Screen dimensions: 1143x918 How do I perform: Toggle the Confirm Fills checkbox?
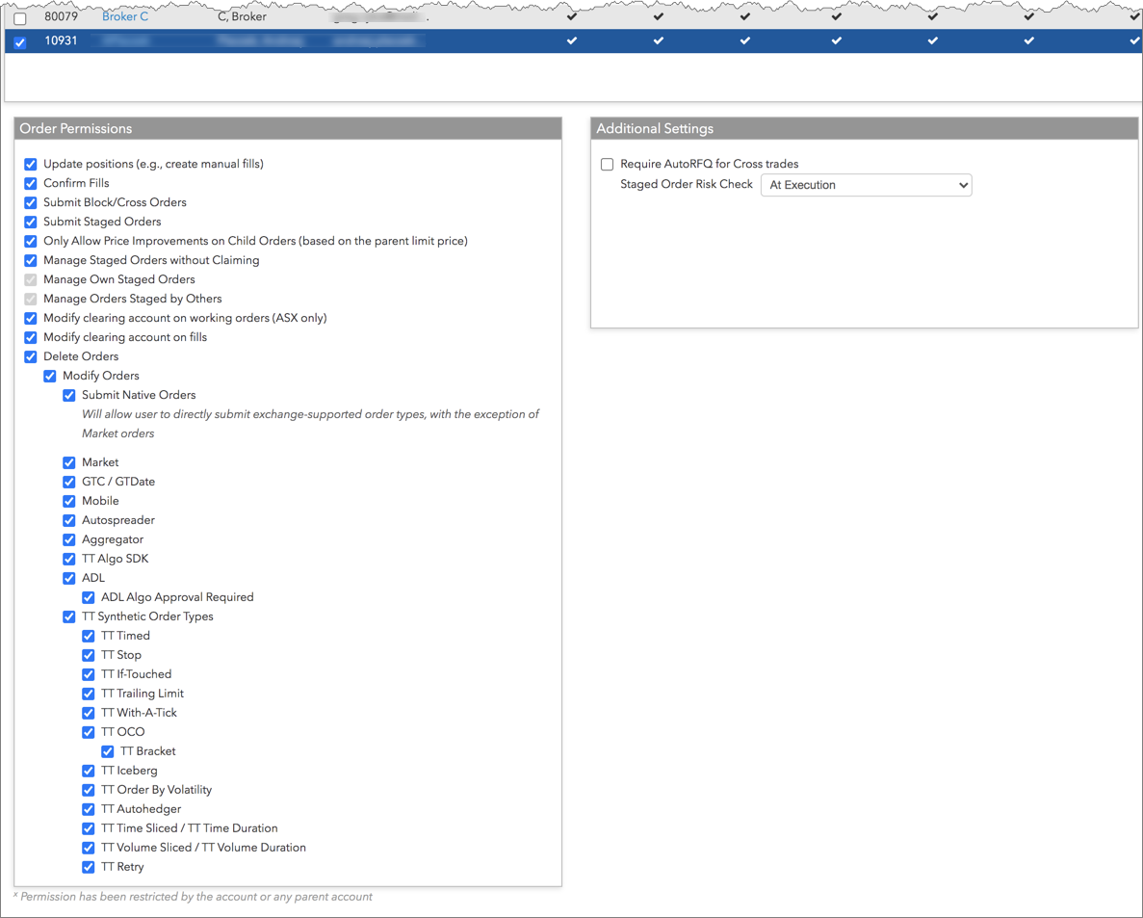coord(31,184)
